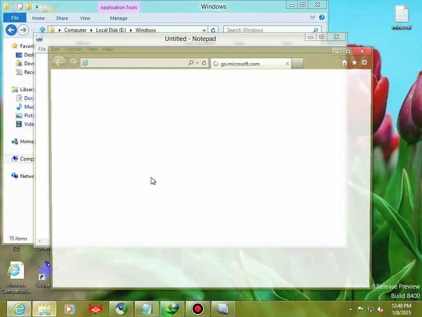The height and width of the screenshot is (317, 422).
Task: Open File Explorer recent locations dropdown
Action: (x=33, y=30)
